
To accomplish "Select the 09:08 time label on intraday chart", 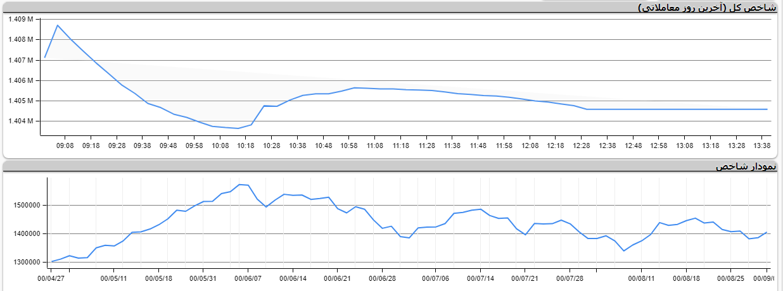I will (65, 145).
